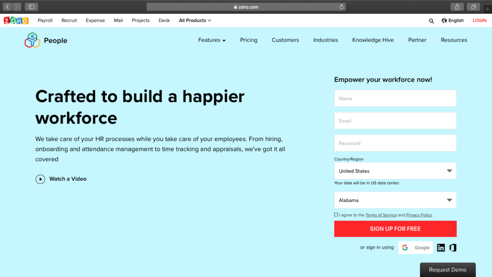492x277 pixels.
Task: Toggle the Safari sidebar icon
Action: pyautogui.click(x=32, y=7)
